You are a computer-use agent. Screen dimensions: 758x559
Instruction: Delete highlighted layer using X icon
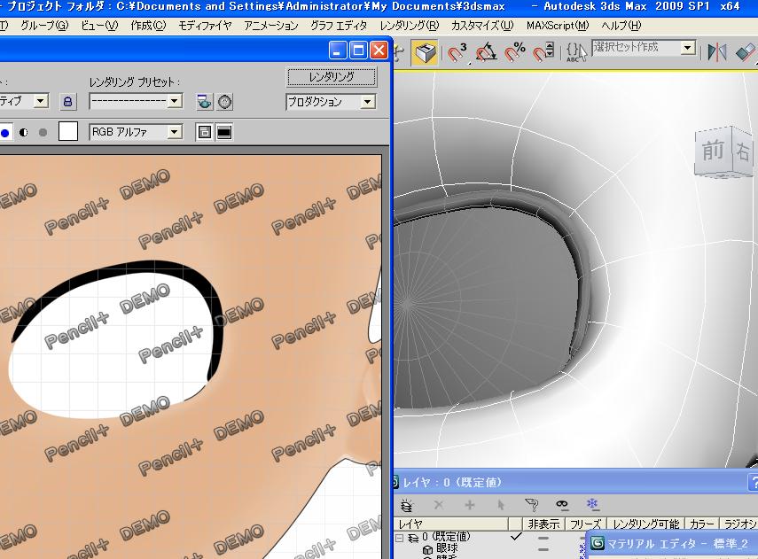[439, 505]
